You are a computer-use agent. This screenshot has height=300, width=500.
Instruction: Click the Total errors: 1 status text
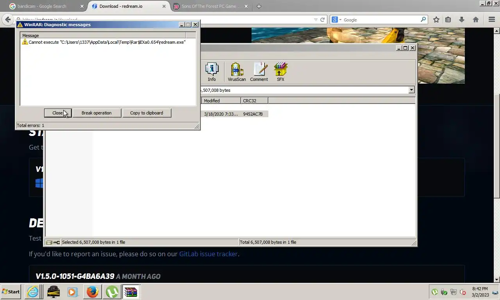[30, 125]
